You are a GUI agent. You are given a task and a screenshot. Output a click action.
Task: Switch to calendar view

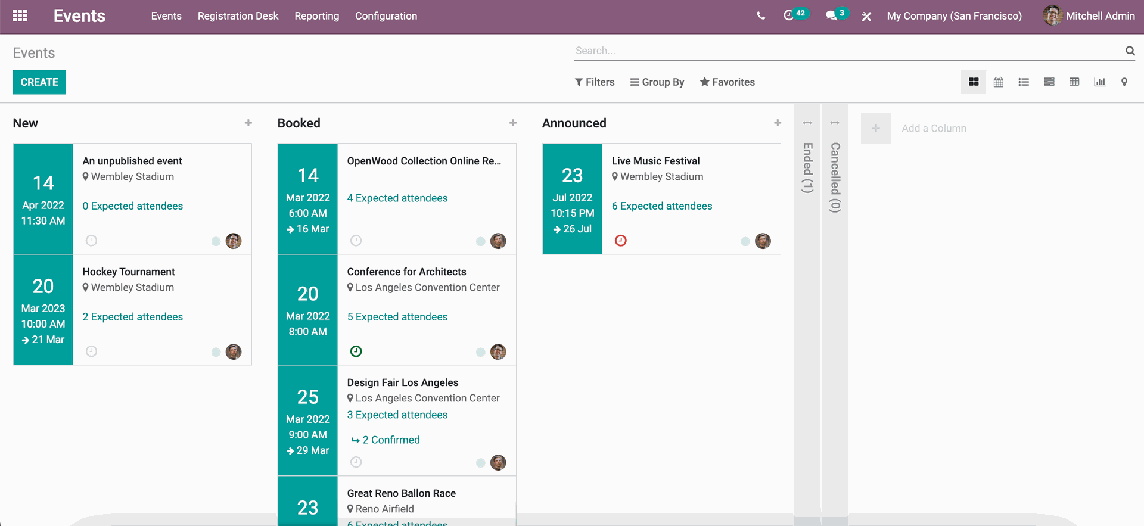tap(999, 82)
